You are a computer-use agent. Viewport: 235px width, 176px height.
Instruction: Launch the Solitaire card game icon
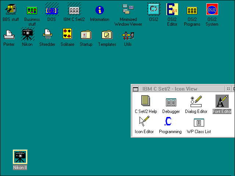tap(67, 34)
